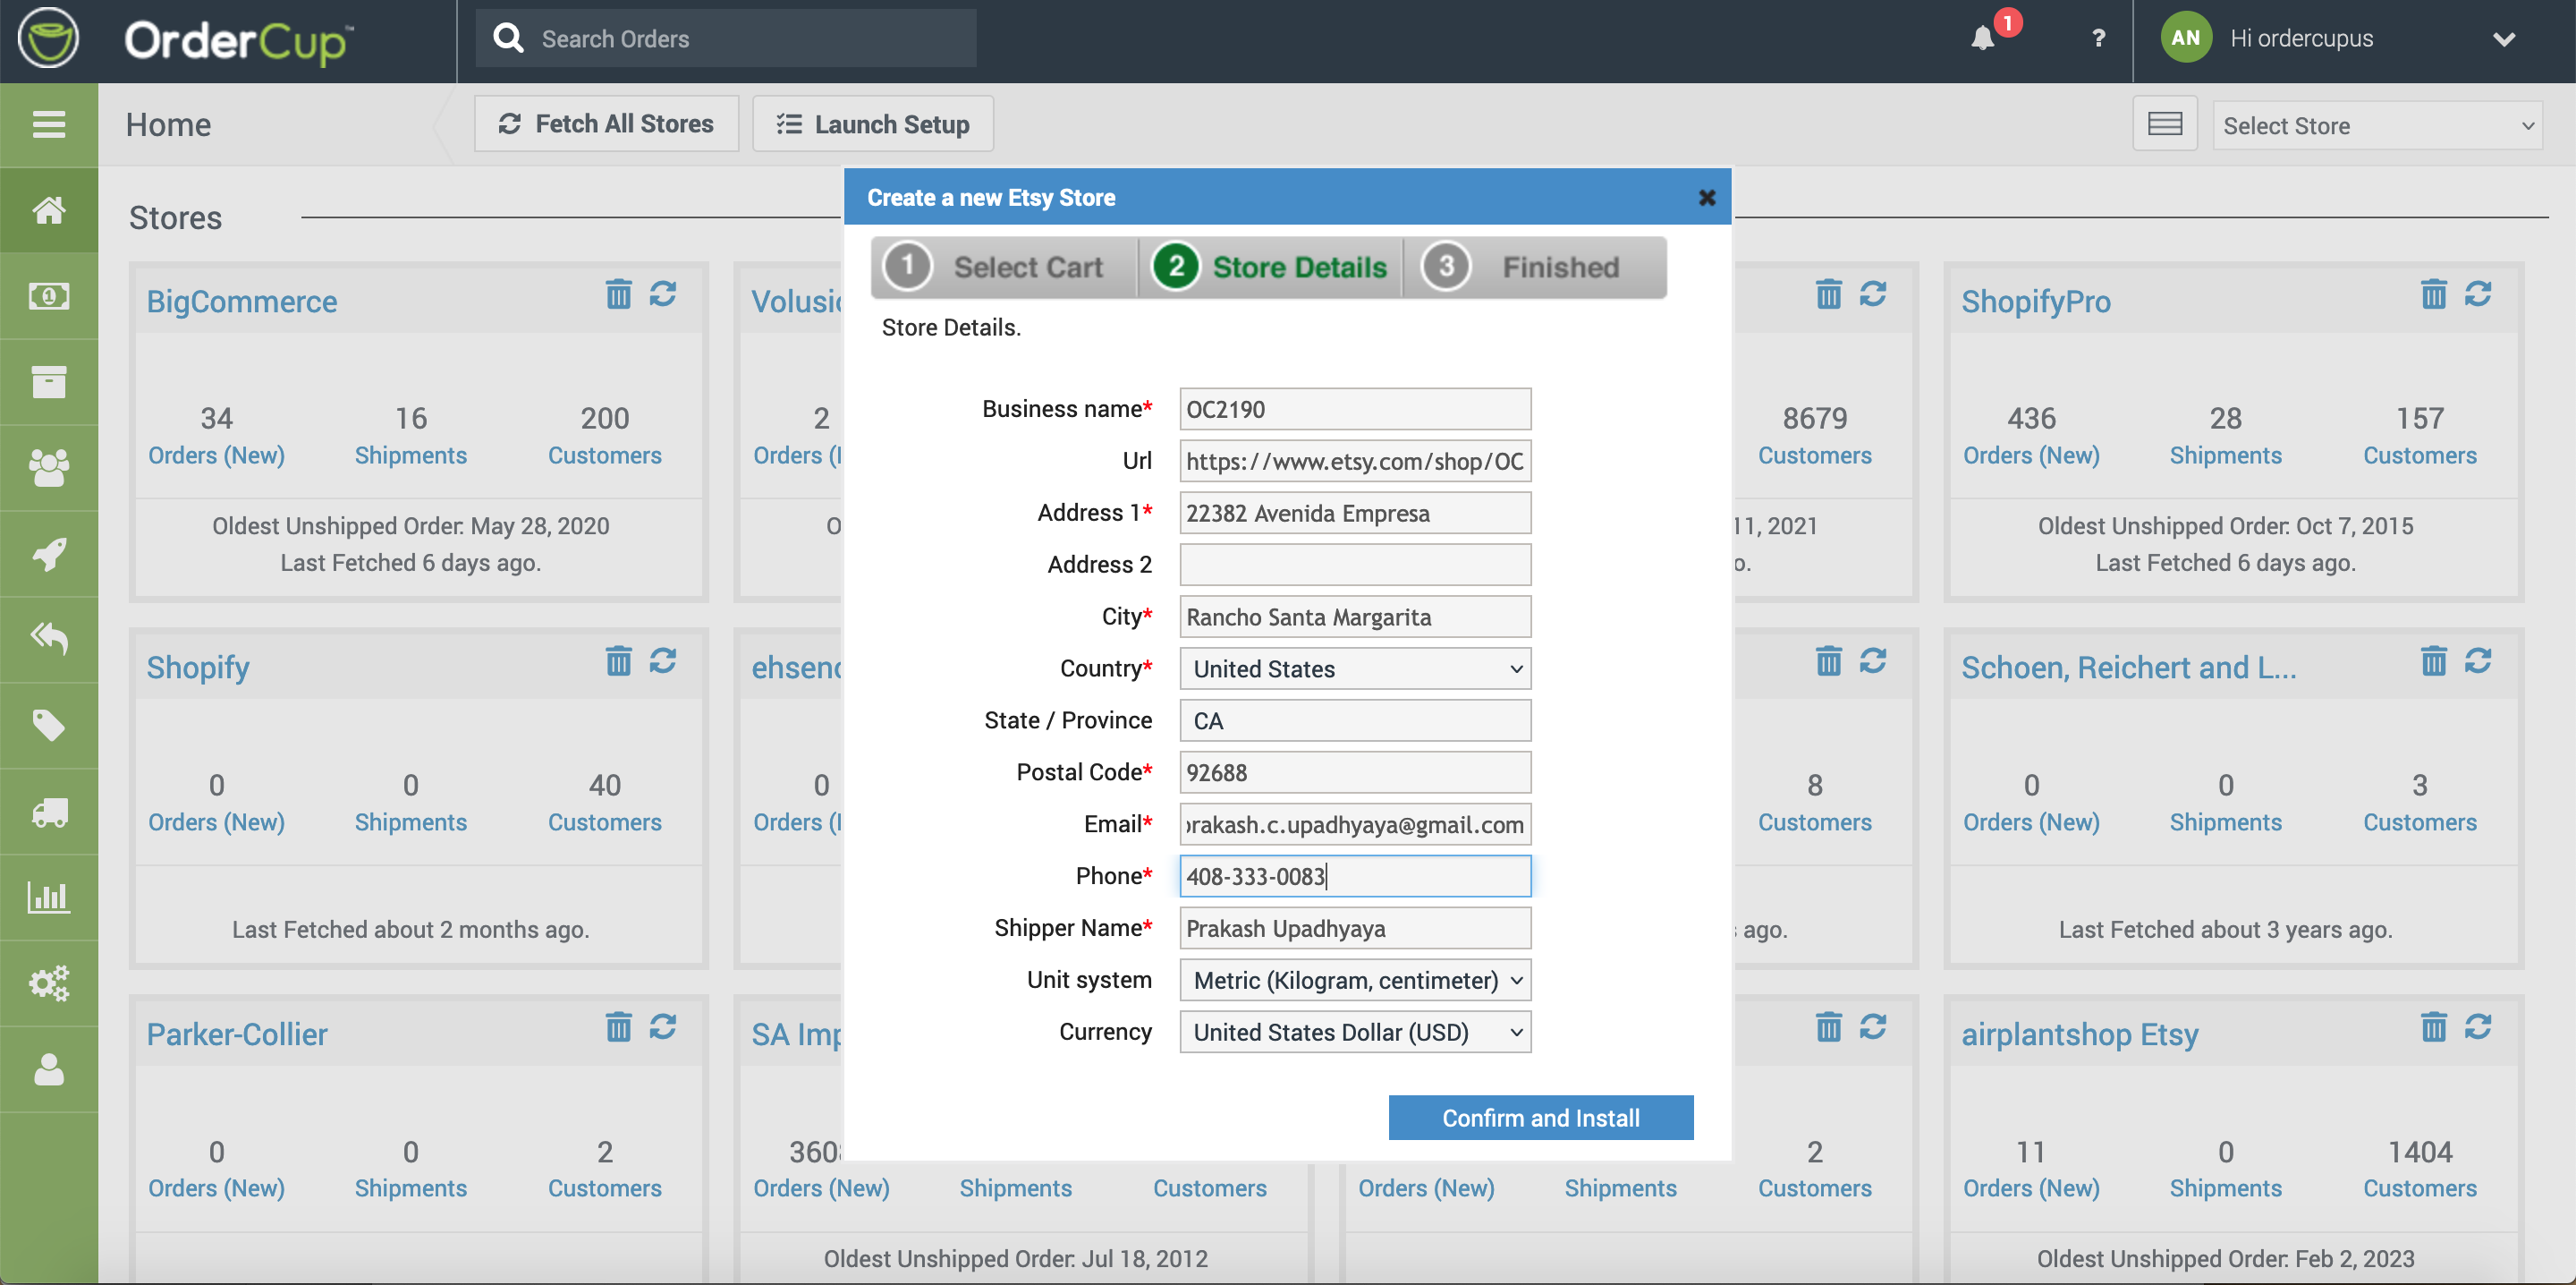
Task: Click the Fetch All Stores button
Action: [606, 124]
